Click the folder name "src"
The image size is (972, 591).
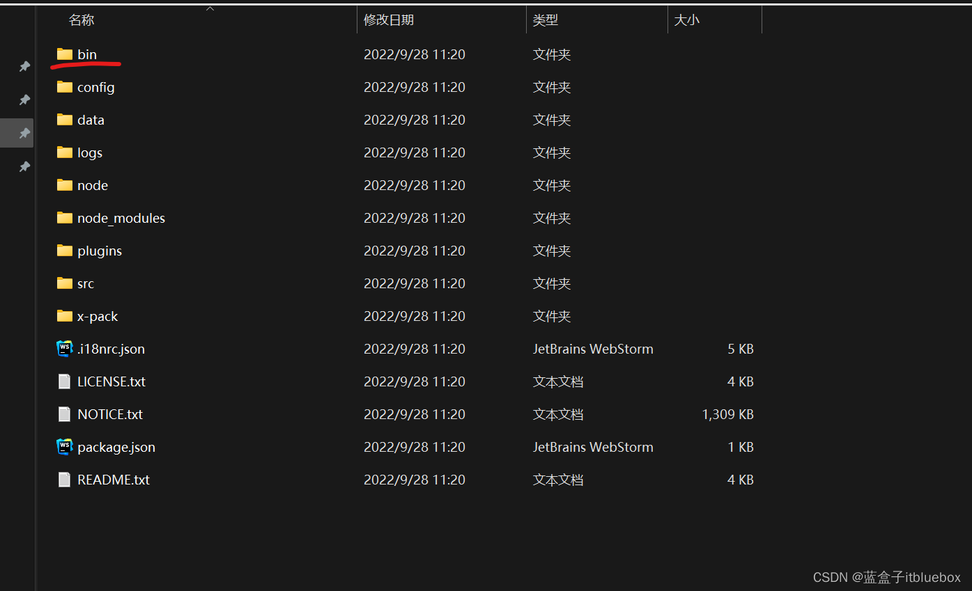coord(86,283)
